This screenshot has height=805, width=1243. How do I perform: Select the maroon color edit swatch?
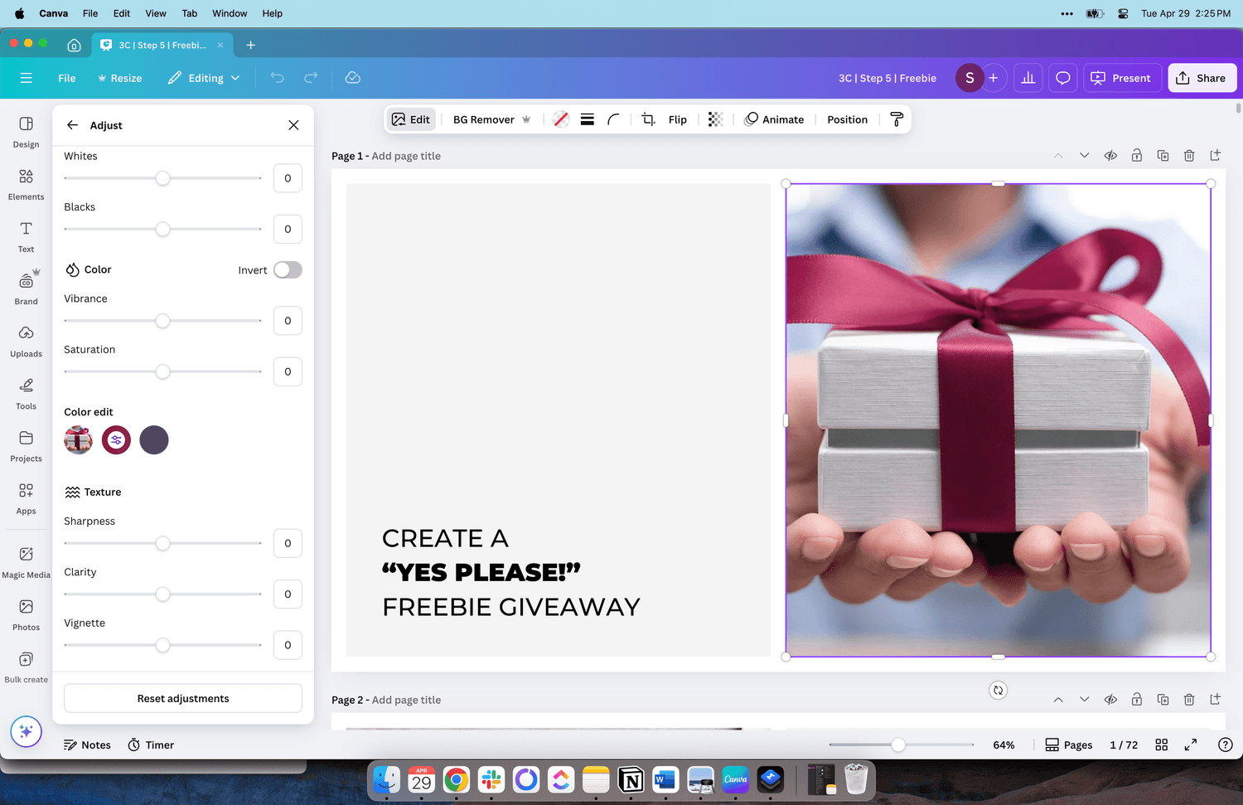[116, 440]
